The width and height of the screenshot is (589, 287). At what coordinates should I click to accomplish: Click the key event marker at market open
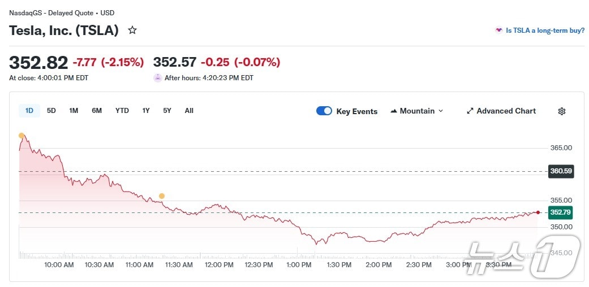22,136
